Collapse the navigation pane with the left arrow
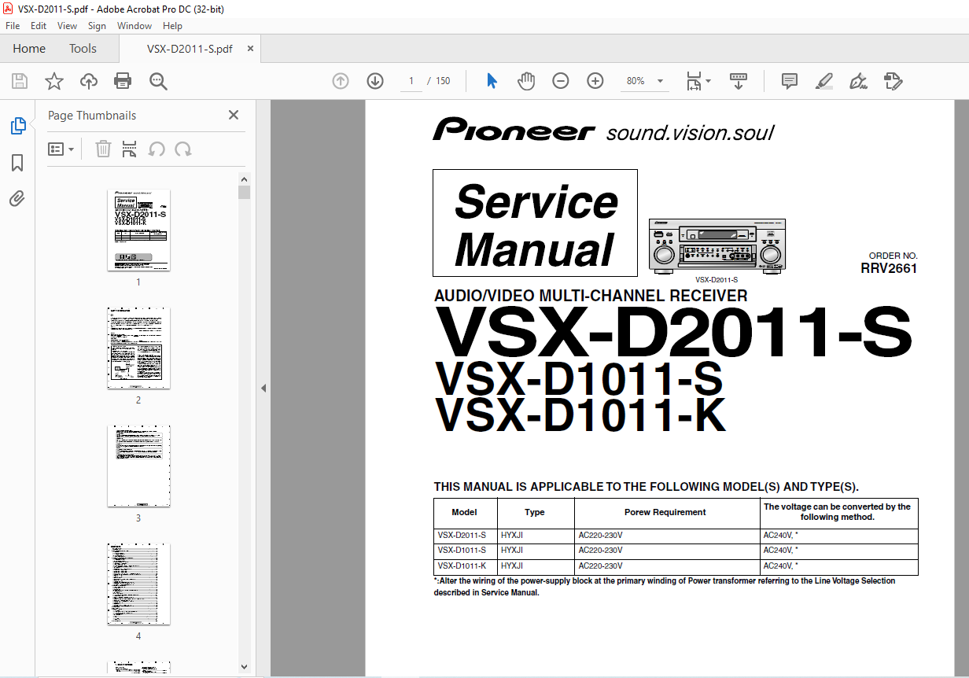Screen dimensions: 969x678 click(263, 388)
